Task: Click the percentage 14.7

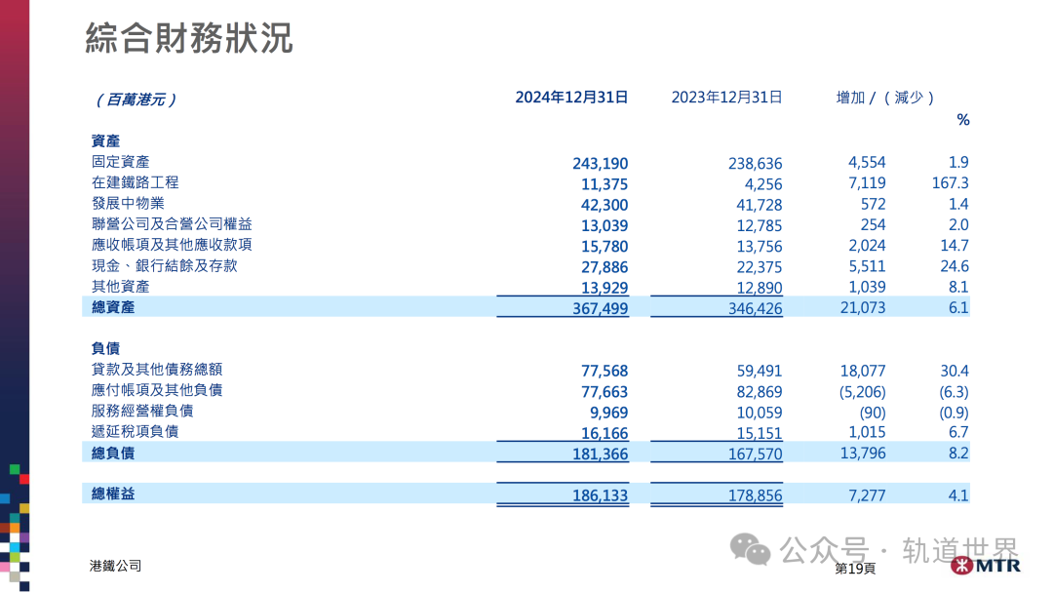Action: click(x=955, y=245)
